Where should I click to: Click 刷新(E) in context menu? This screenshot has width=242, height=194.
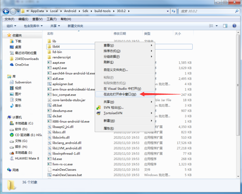pyautogui.click(x=125, y=62)
